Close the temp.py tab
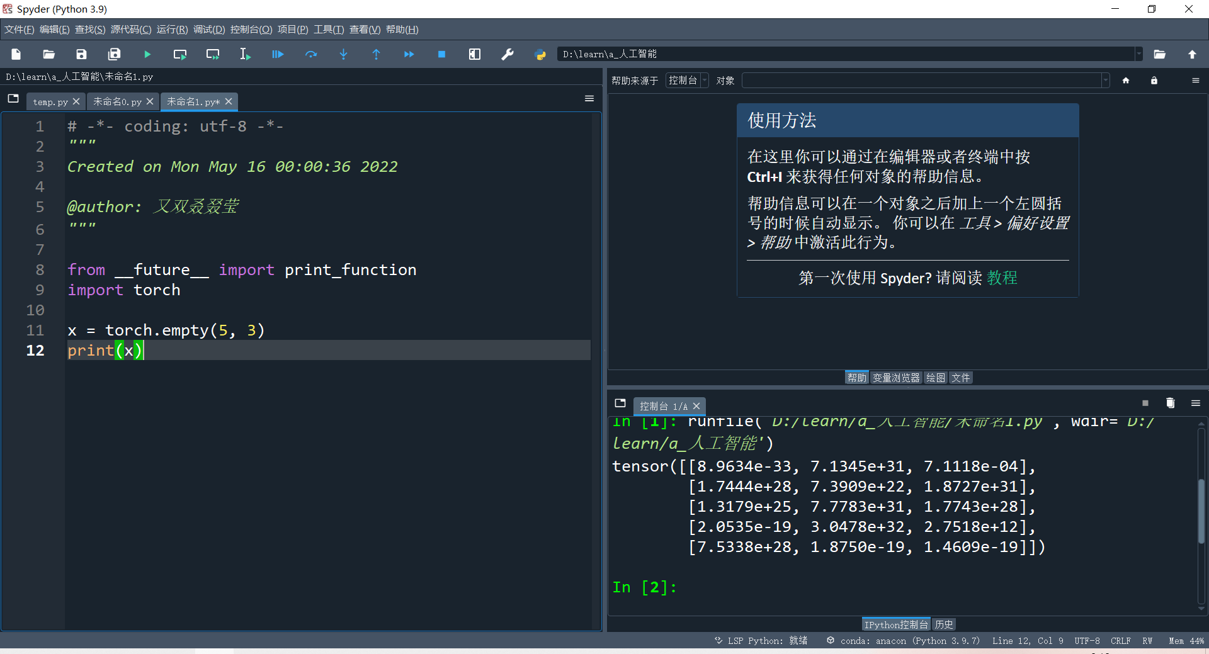The width and height of the screenshot is (1209, 654). point(76,101)
